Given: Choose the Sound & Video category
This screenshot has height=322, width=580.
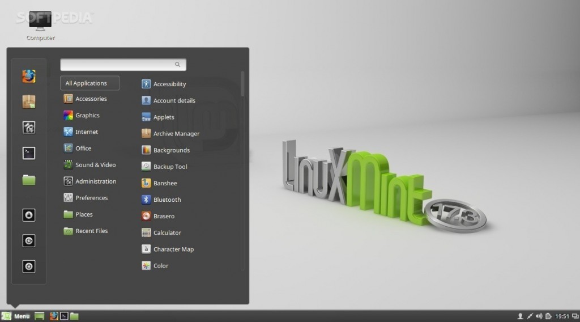Looking at the screenshot, I should click(95, 165).
